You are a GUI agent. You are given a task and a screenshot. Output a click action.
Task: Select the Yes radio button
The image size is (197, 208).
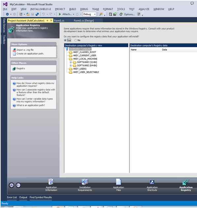[65, 40]
